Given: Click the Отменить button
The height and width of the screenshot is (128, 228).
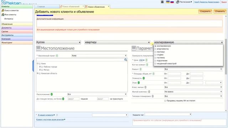Looking at the screenshot, I should pyautogui.click(x=220, y=11).
